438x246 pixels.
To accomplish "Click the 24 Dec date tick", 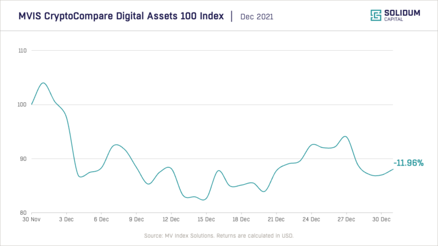I will pyautogui.click(x=311, y=219).
